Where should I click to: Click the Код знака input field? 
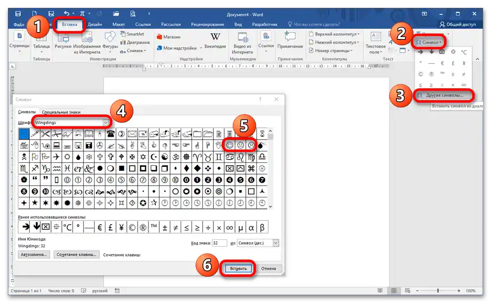(219, 243)
